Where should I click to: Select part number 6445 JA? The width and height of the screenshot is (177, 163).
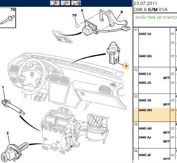pos(145,83)
